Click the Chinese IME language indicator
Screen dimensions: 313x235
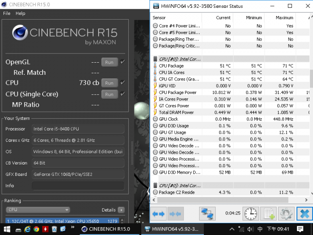[260, 229]
